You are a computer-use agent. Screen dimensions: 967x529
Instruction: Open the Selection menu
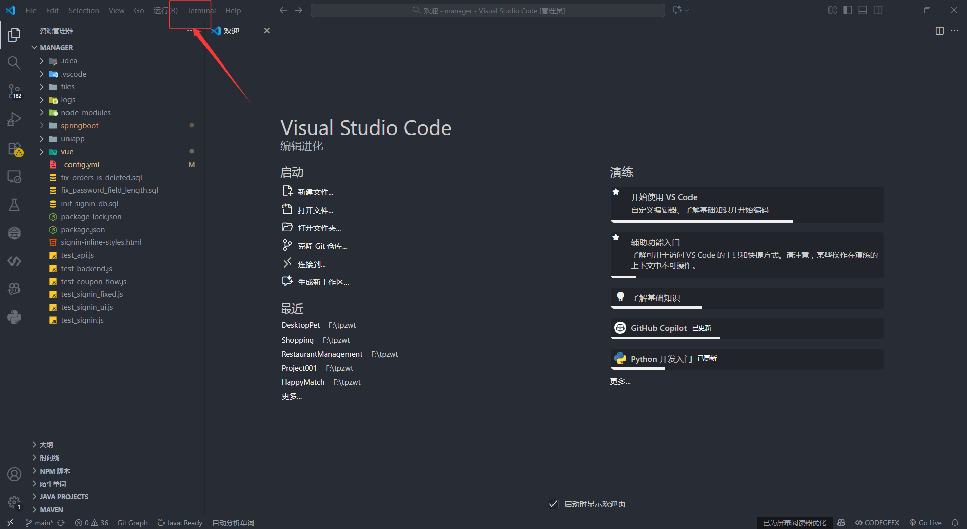pyautogui.click(x=84, y=10)
